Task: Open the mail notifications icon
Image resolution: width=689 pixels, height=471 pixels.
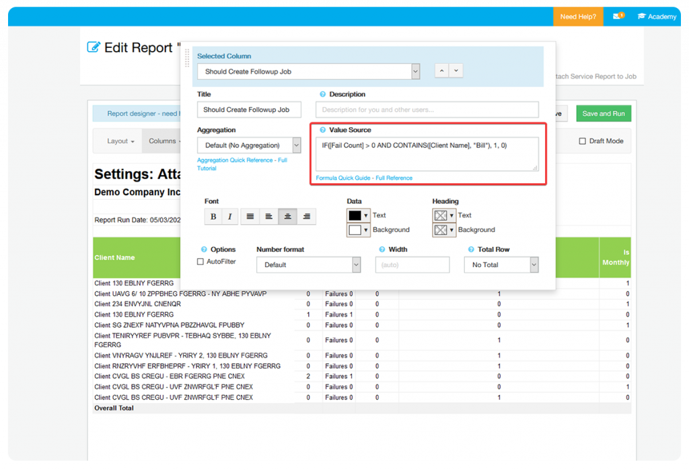Action: click(x=618, y=16)
